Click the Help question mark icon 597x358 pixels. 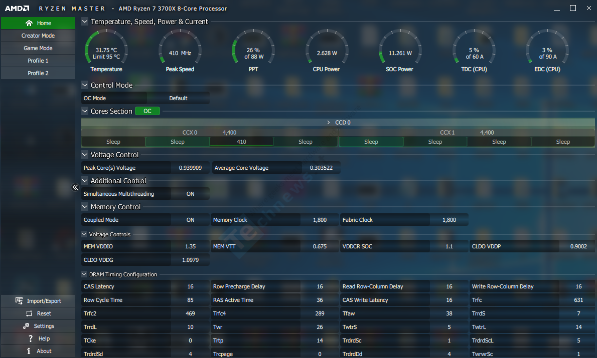pos(31,338)
